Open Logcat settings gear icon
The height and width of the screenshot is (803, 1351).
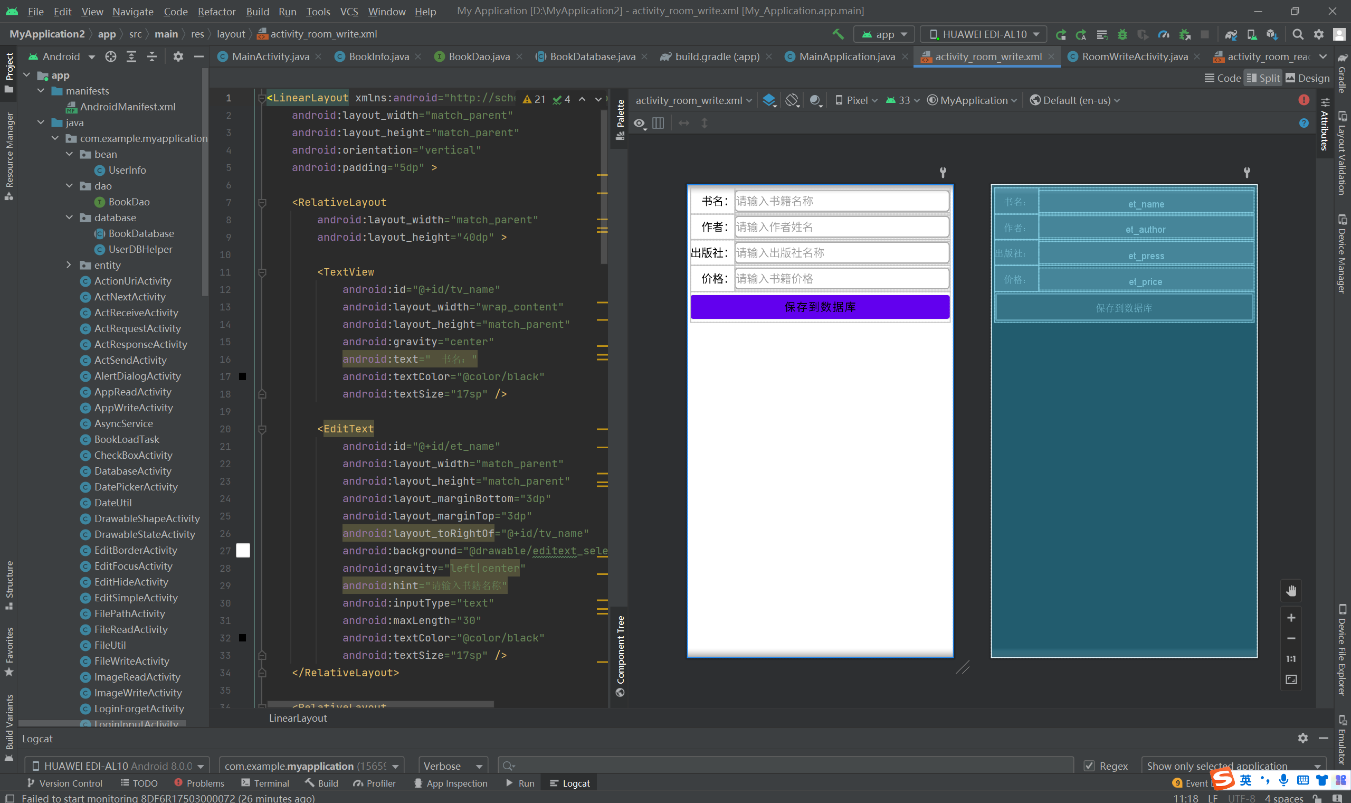[1302, 738]
